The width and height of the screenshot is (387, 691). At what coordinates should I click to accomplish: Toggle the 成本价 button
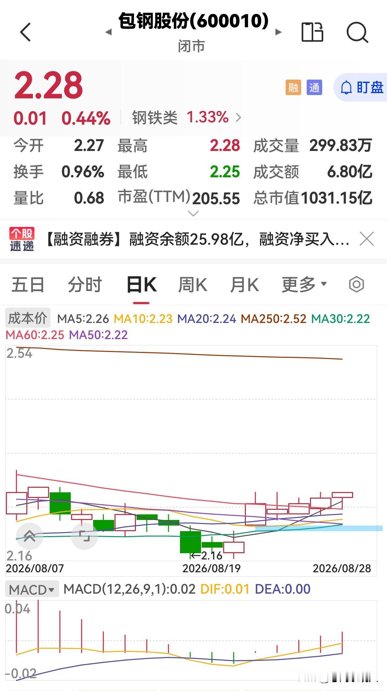28,318
